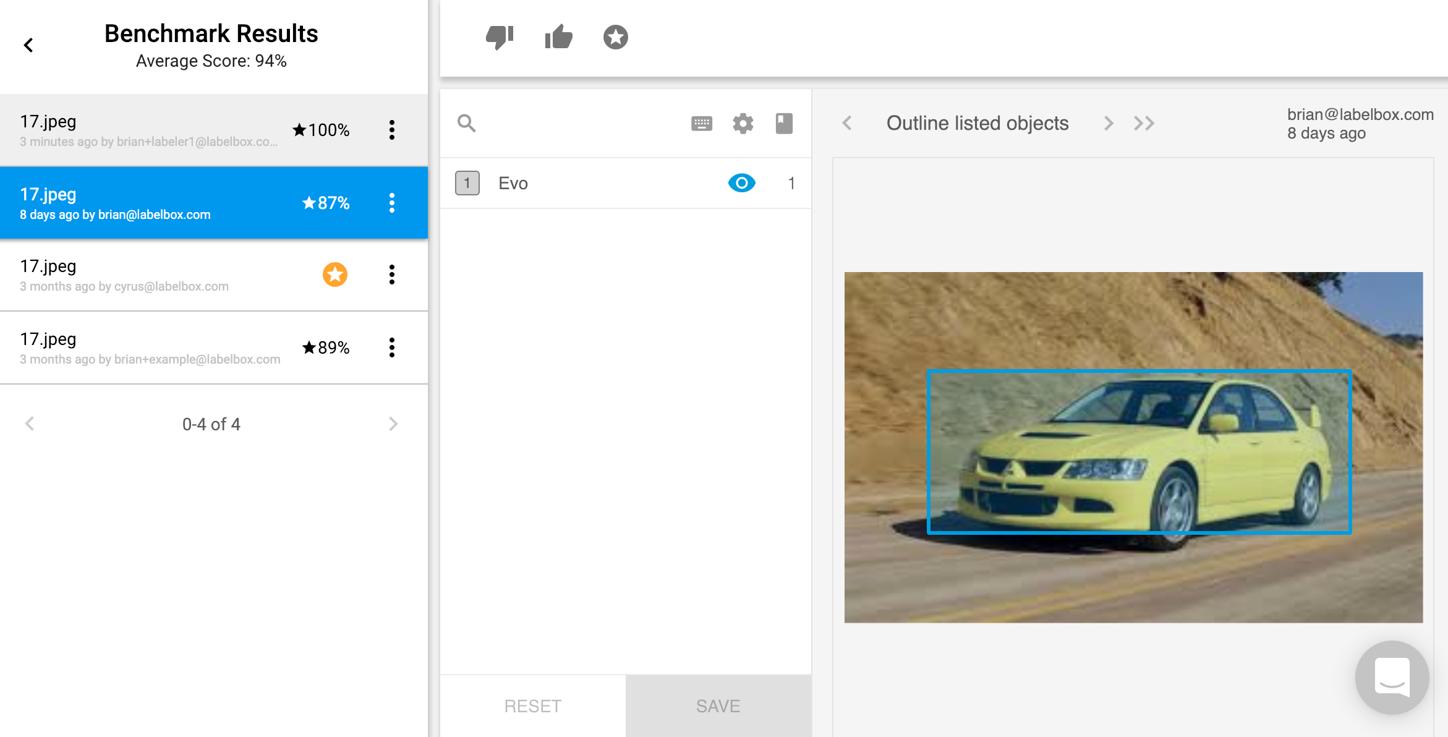The height and width of the screenshot is (737, 1448).
Task: Open options menu for 89% scored label
Action: tap(392, 347)
